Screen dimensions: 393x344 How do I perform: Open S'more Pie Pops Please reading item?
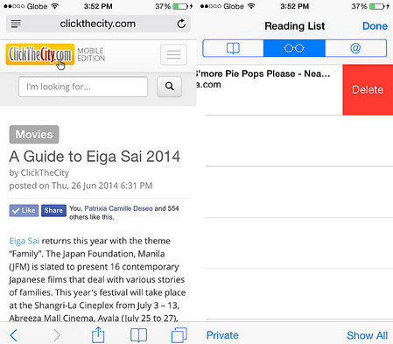(x=270, y=90)
